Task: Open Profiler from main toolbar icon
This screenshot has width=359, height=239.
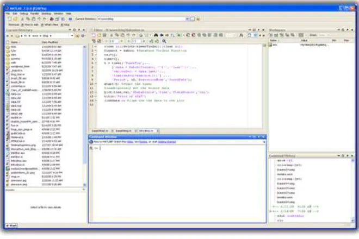Action: point(63,19)
